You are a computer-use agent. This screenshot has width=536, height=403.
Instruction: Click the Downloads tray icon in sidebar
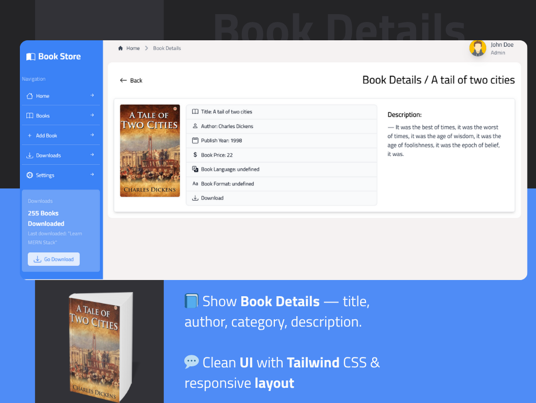[30, 155]
